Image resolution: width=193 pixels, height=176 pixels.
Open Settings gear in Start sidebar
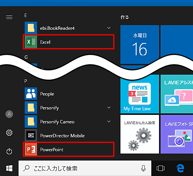9,133
